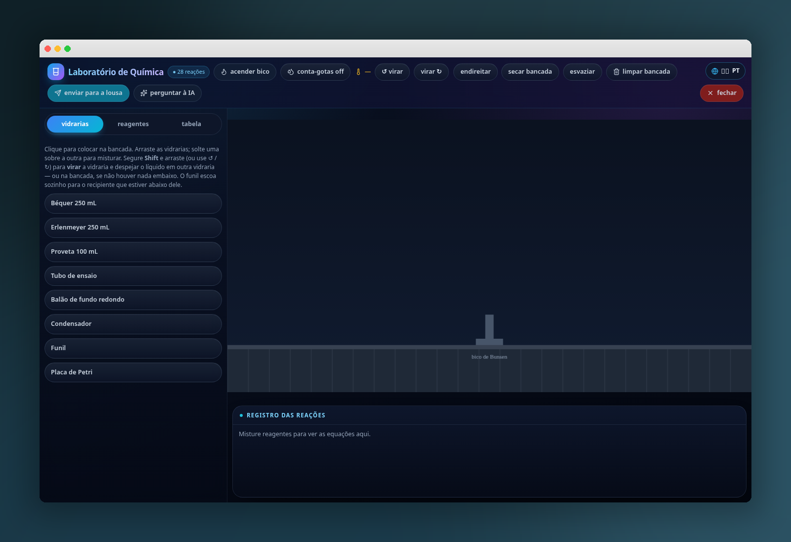The height and width of the screenshot is (542, 791).
Task: Add Béquer 250 mL to bench
Action: (x=133, y=203)
